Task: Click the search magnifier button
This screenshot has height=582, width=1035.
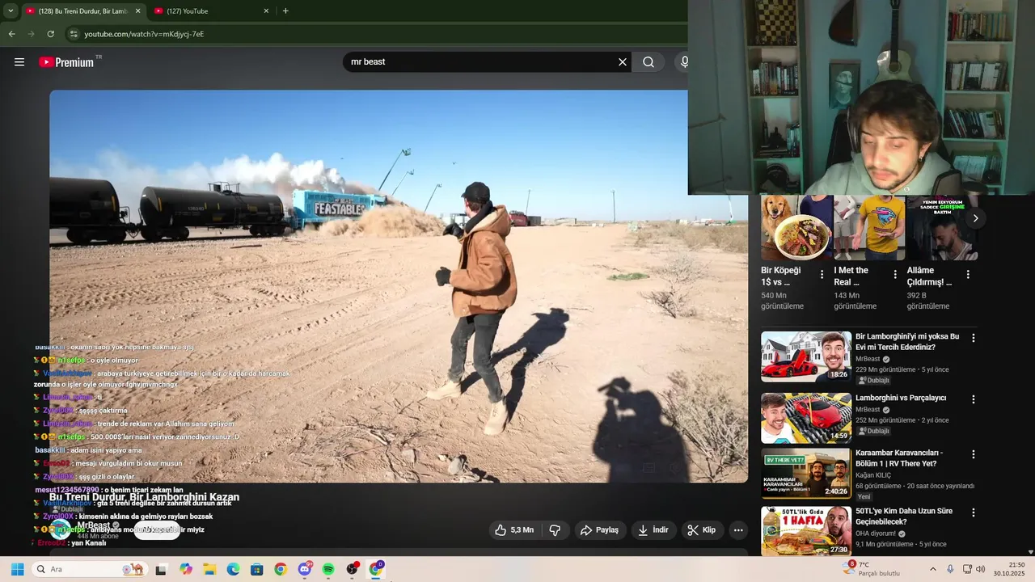Action: coord(648,62)
